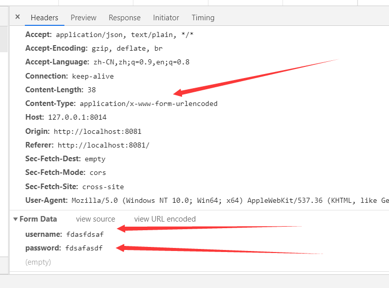
Task: Click username value fdasfdsaf
Action: [85, 234]
